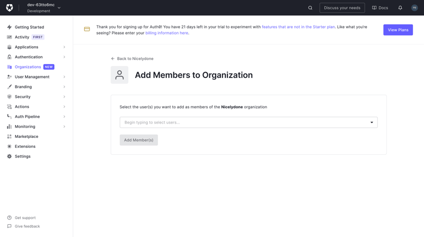Click the member person icon in header
424x237 pixels.
coord(120,75)
